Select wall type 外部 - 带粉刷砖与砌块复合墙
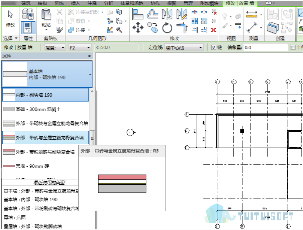Screen dimensions: 303x230 coord(40,152)
